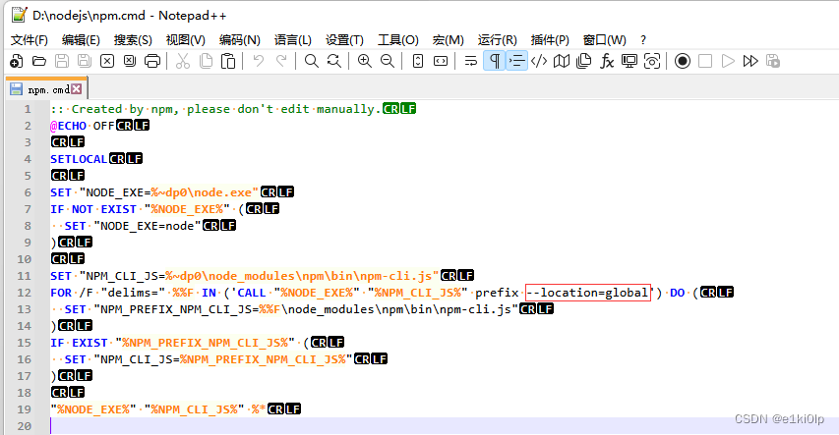This screenshot has width=839, height=435.
Task: Click line number 1 in the margin
Action: point(28,109)
